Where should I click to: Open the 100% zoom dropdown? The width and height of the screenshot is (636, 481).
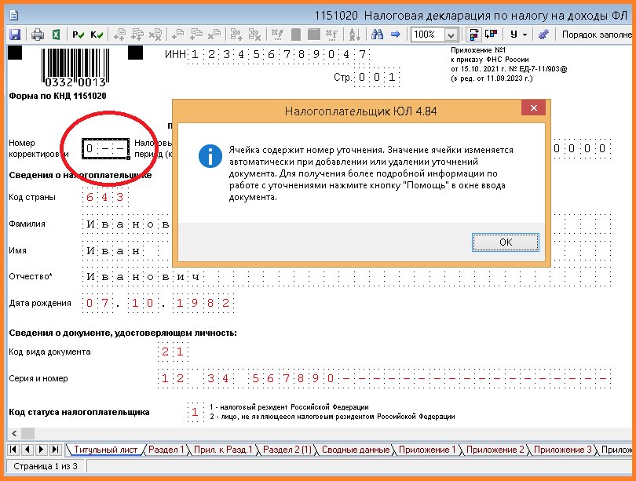point(451,35)
